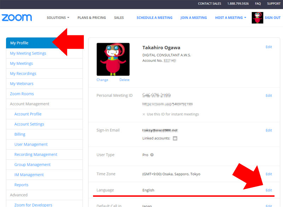Edit the Personal Meeting ID

click(x=269, y=96)
